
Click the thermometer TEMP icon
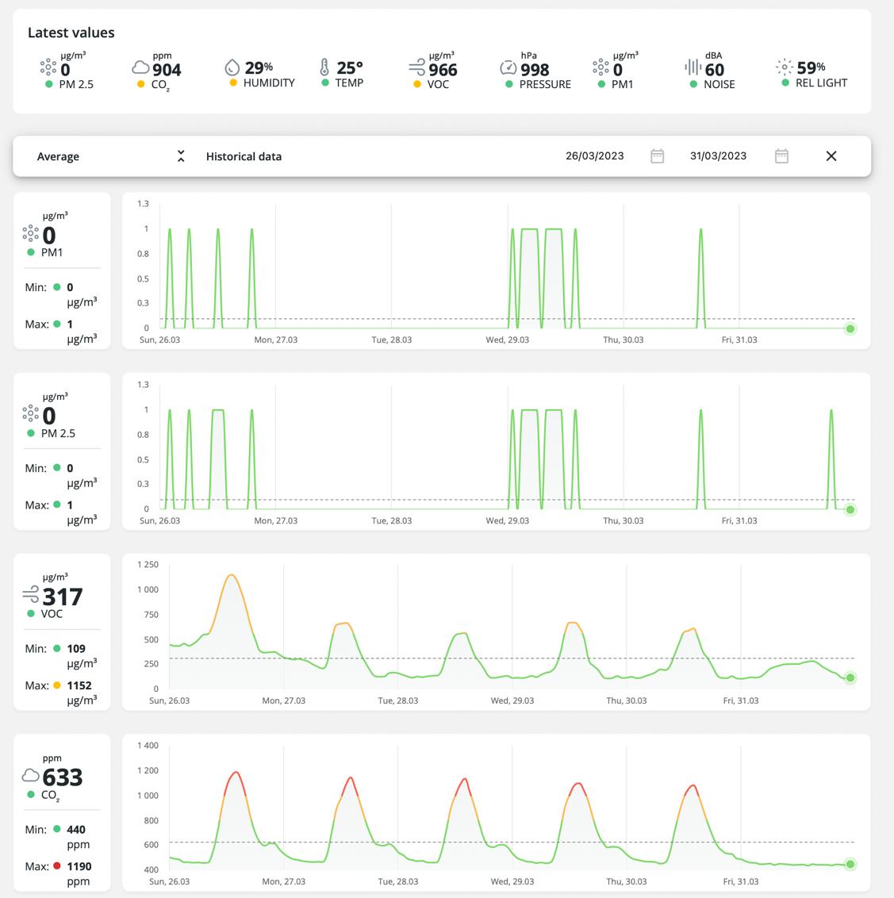(324, 67)
